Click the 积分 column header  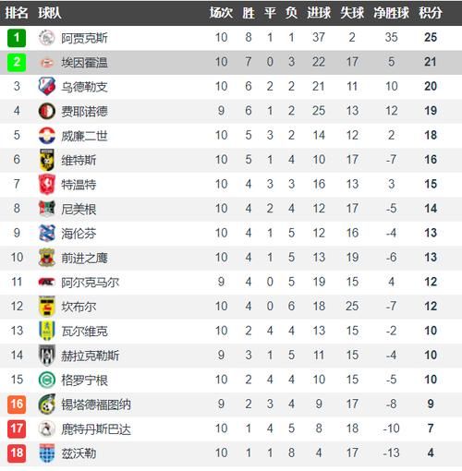[x=431, y=13]
